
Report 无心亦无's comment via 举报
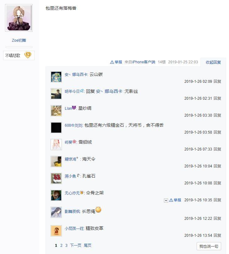click(x=175, y=200)
